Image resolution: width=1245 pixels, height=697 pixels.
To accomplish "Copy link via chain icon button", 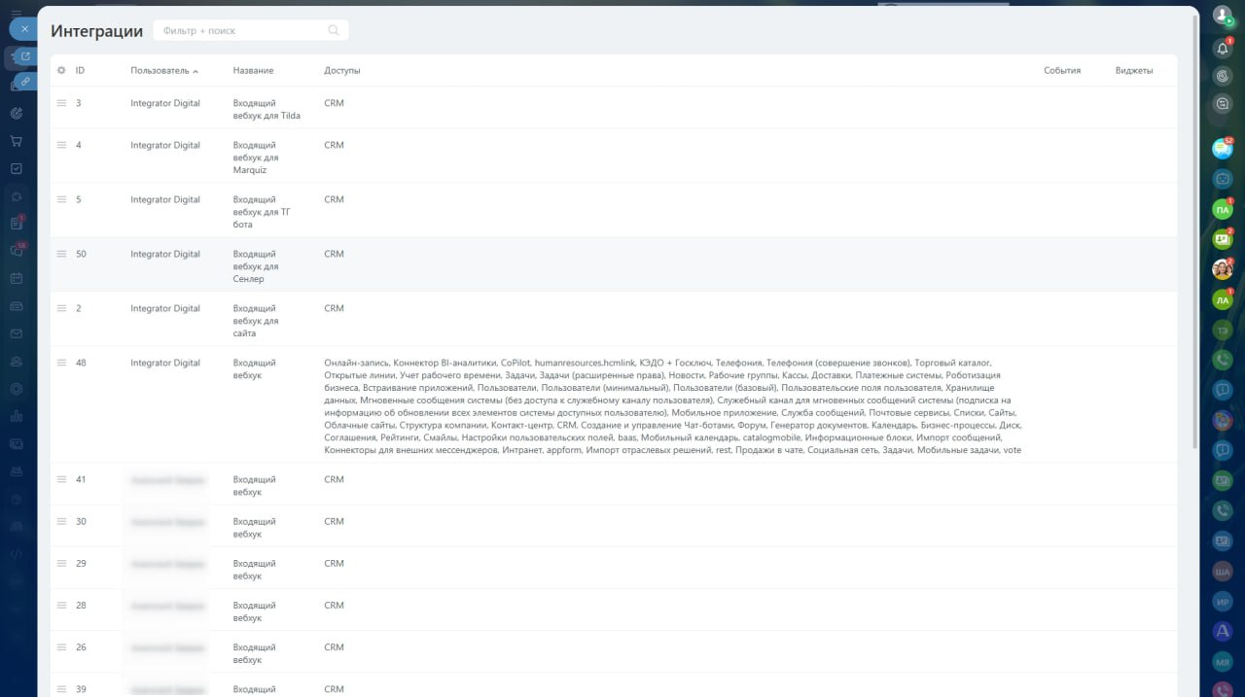I will (x=25, y=81).
